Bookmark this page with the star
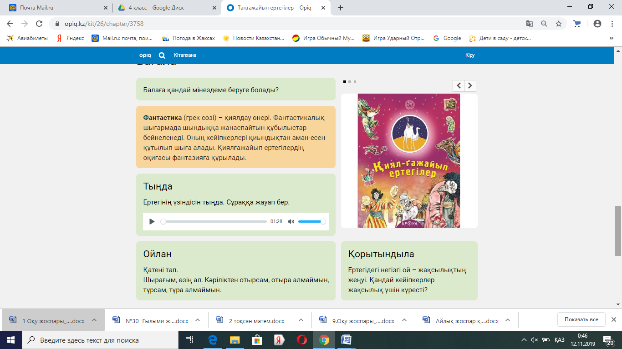The height and width of the screenshot is (349, 622). (559, 24)
